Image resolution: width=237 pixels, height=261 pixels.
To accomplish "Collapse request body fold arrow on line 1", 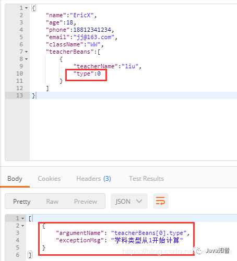I will click(27, 8).
